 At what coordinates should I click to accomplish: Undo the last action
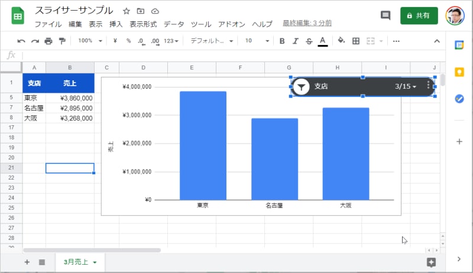click(21, 41)
